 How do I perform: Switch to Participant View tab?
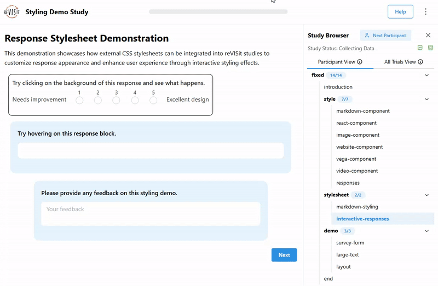[x=340, y=62]
